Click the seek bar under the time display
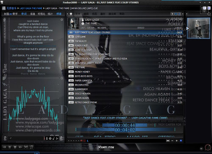Screen dimensions: 212x154 tap(126, 129)
